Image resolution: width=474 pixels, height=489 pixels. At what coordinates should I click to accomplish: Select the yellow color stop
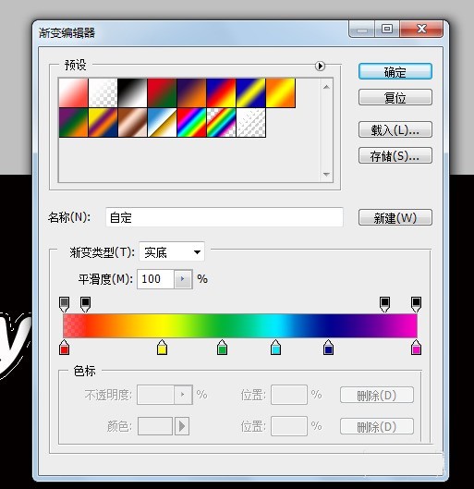coord(162,348)
